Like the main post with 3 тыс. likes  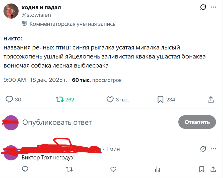[x=110, y=100]
